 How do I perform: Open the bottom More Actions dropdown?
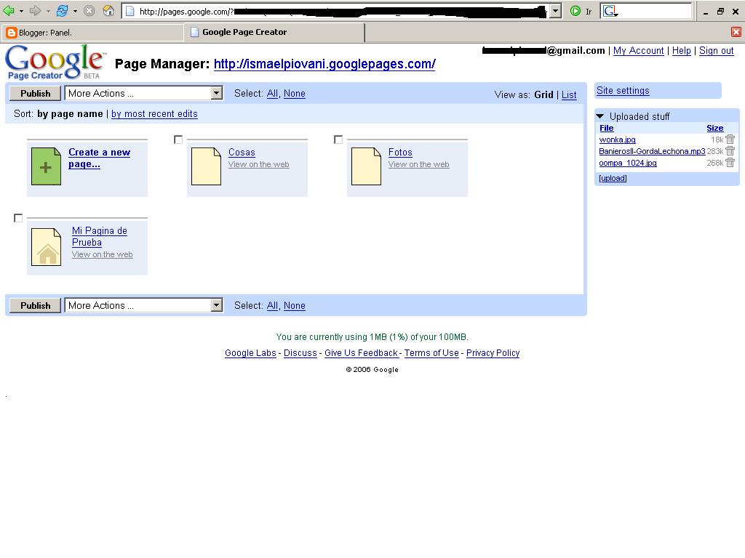[144, 305]
